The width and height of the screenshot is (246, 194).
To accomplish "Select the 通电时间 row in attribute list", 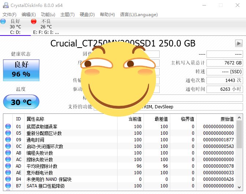I will [x=120, y=139].
